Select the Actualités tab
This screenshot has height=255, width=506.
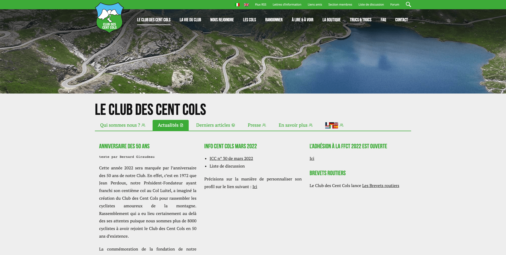tap(171, 125)
